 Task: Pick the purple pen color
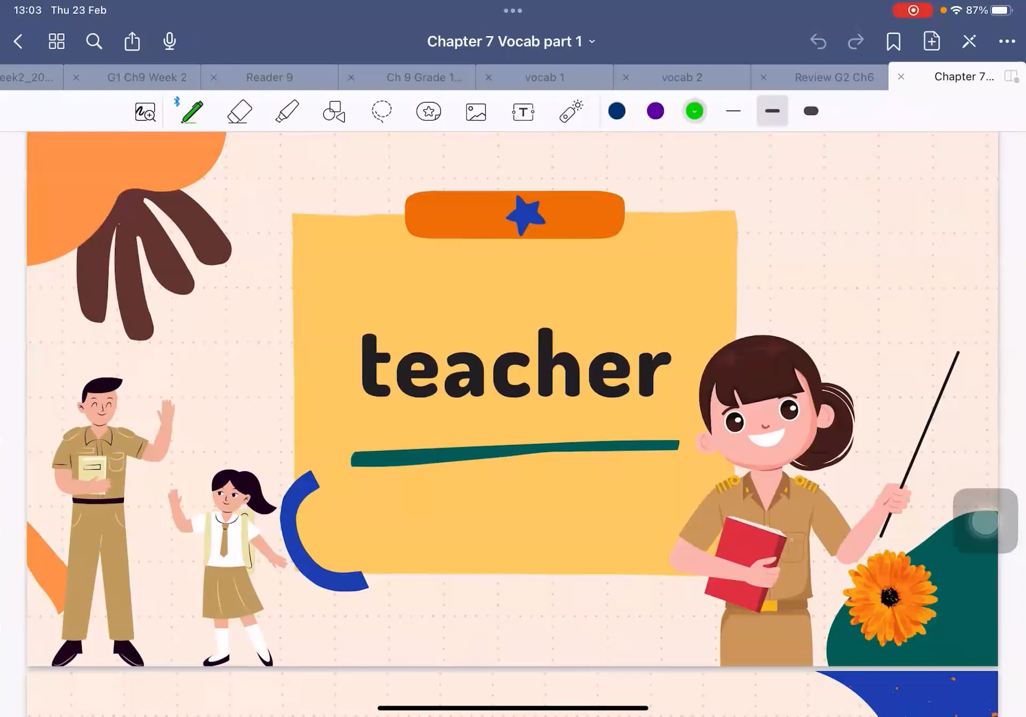pos(655,111)
